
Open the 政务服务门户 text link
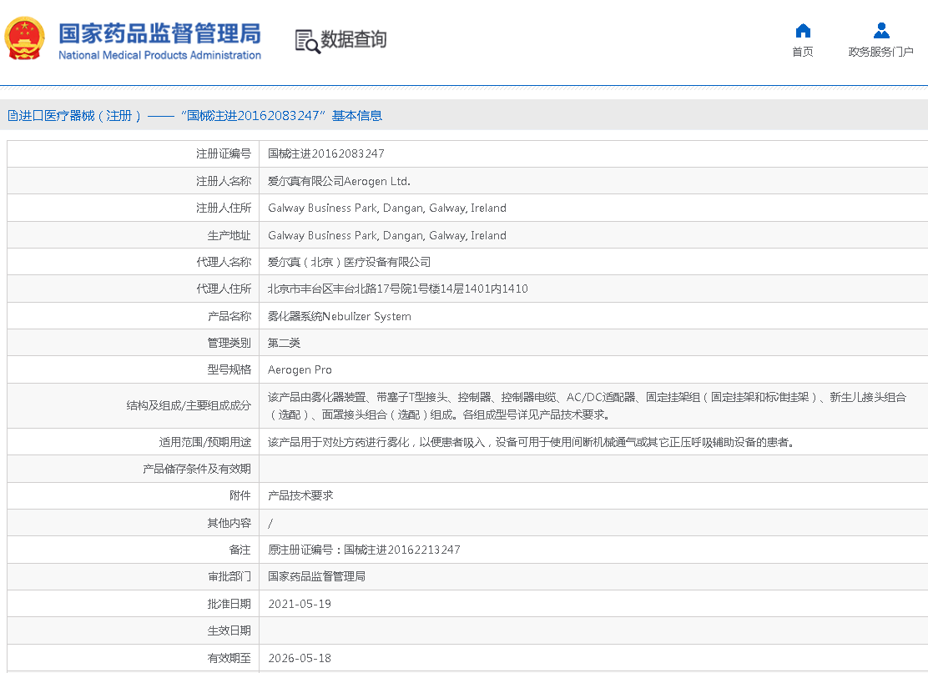click(x=880, y=52)
